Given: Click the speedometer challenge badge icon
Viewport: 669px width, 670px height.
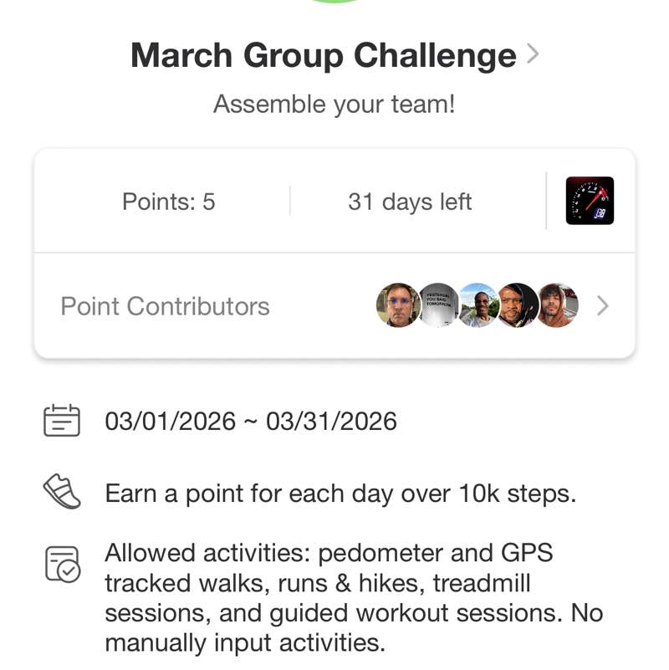Looking at the screenshot, I should [x=590, y=201].
